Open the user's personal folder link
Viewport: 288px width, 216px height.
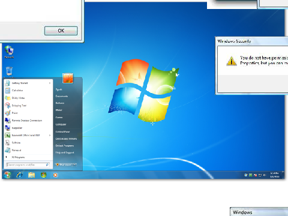pyautogui.click(x=59, y=89)
